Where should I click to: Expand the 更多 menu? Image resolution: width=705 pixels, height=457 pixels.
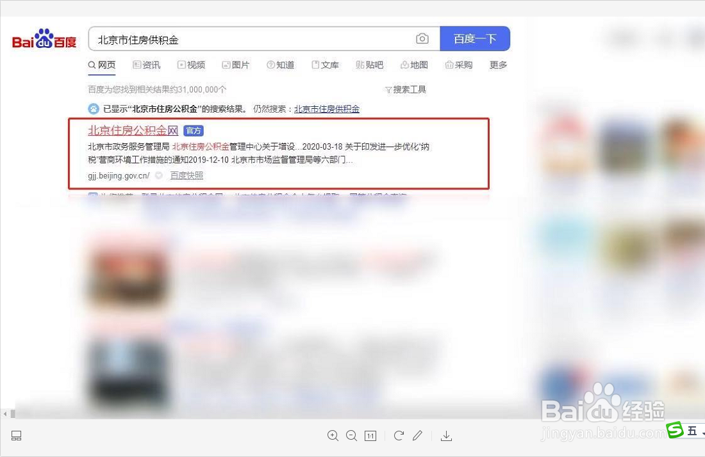coord(498,65)
